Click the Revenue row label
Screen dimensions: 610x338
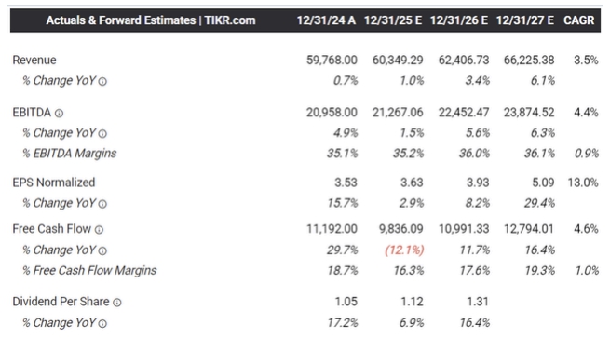pyautogui.click(x=34, y=60)
